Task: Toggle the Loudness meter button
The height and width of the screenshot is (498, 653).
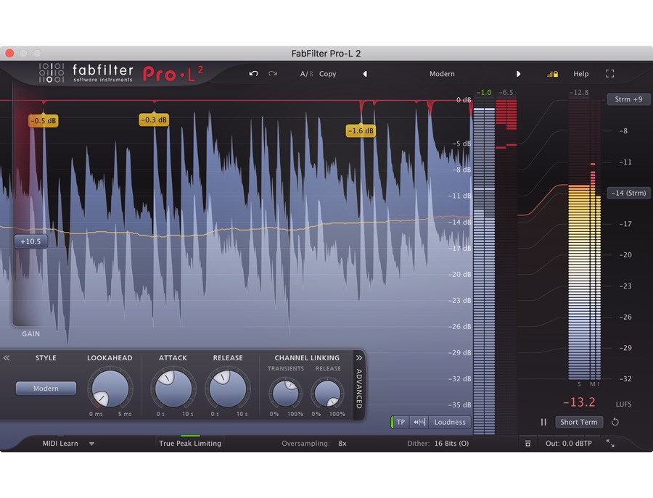Action: [x=450, y=423]
